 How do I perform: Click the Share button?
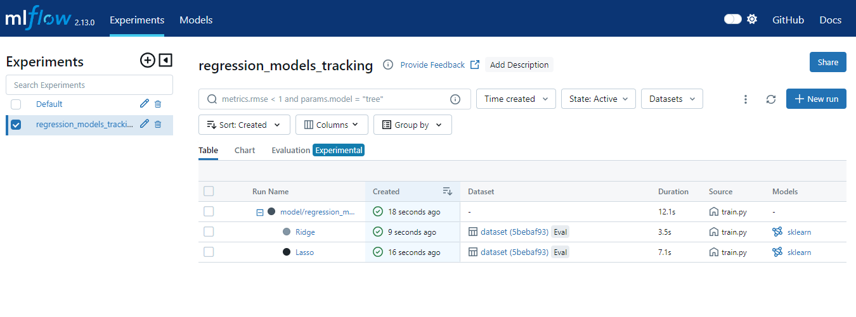click(x=828, y=62)
